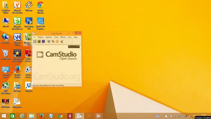The image size is (211, 119).
Task: Select the Notepad++ desktop shortcut
Action: 17,103
